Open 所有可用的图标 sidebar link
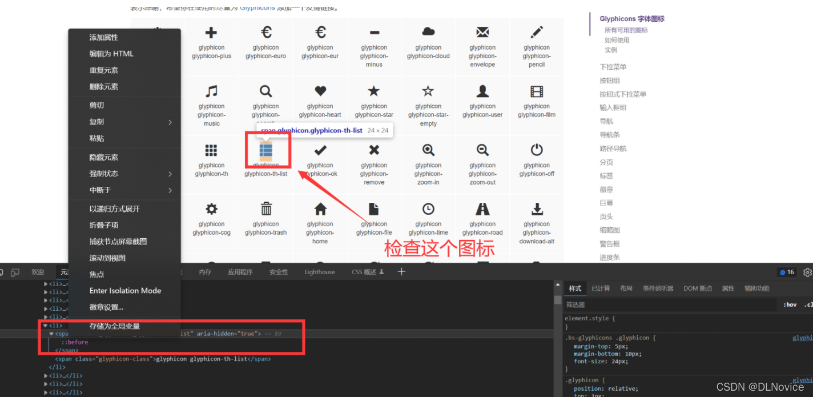The image size is (813, 397). [626, 30]
